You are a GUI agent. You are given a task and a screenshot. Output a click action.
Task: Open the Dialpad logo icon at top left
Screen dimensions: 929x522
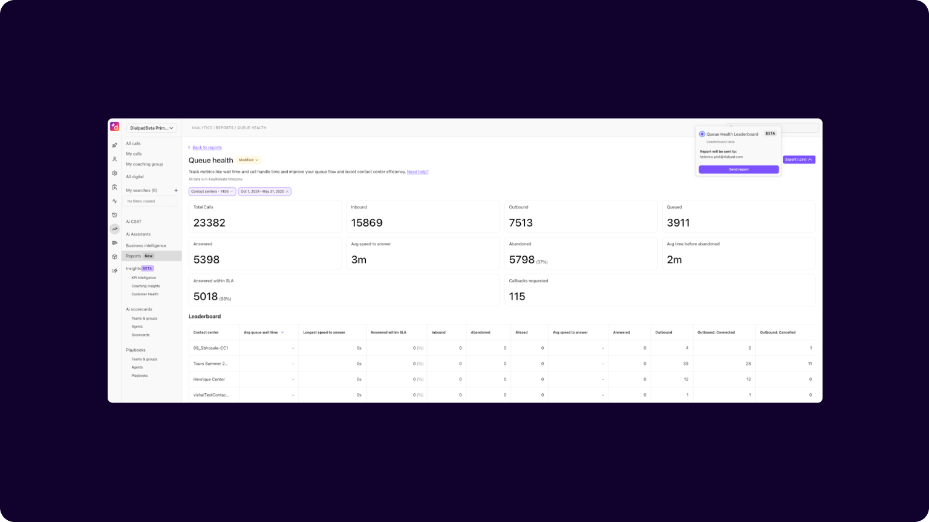point(115,127)
